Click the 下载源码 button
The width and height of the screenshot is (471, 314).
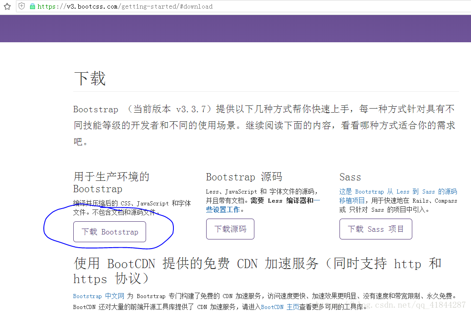pyautogui.click(x=230, y=229)
